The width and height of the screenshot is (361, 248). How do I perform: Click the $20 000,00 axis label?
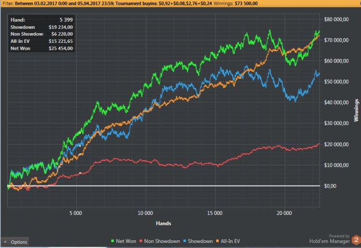[336, 145]
